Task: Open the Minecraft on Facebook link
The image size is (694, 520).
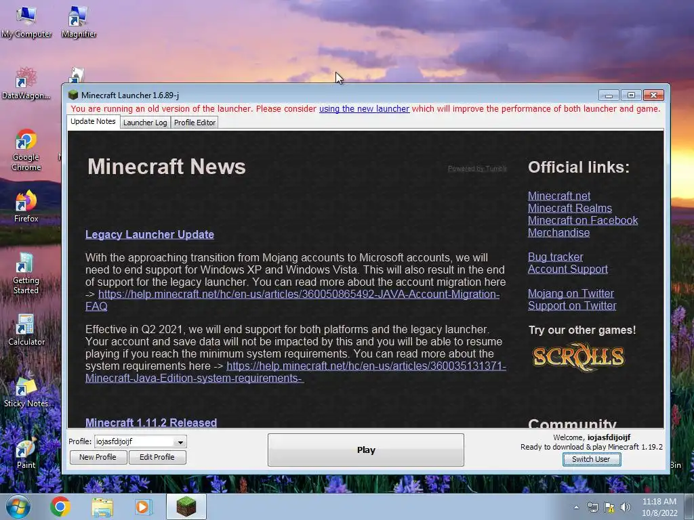Action: [x=583, y=220]
